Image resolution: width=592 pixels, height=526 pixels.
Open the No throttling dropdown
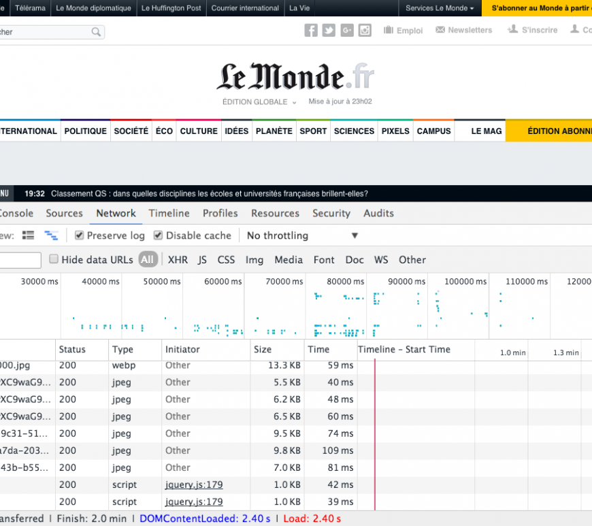pos(302,235)
